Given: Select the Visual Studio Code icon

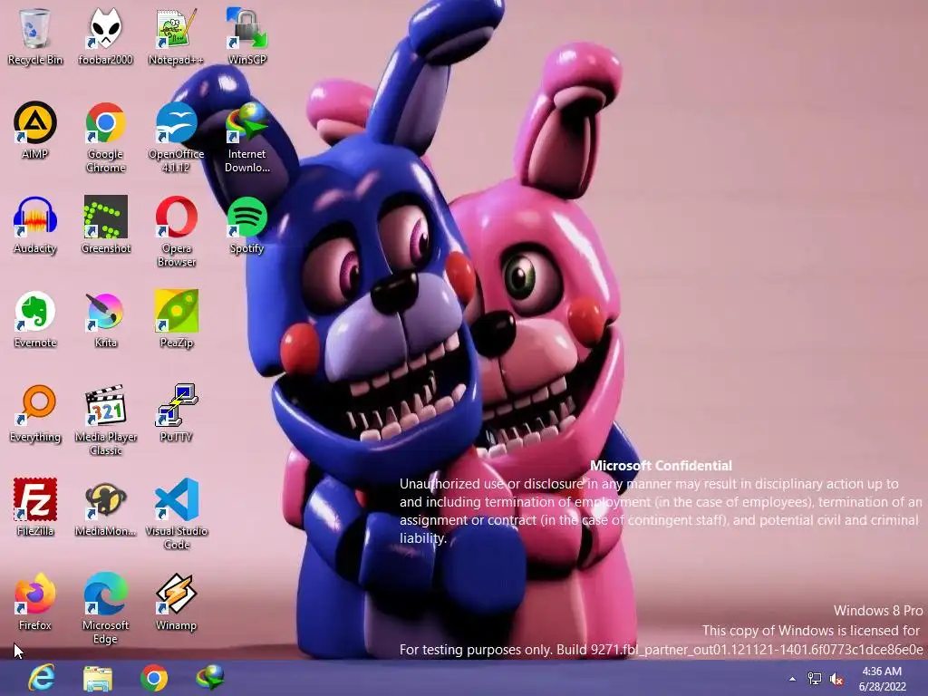Looking at the screenshot, I should pos(176,515).
